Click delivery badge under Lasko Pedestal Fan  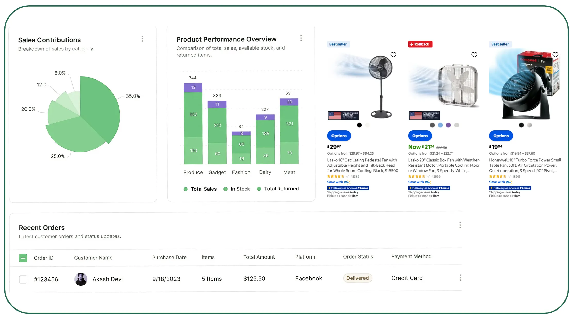[x=348, y=188]
